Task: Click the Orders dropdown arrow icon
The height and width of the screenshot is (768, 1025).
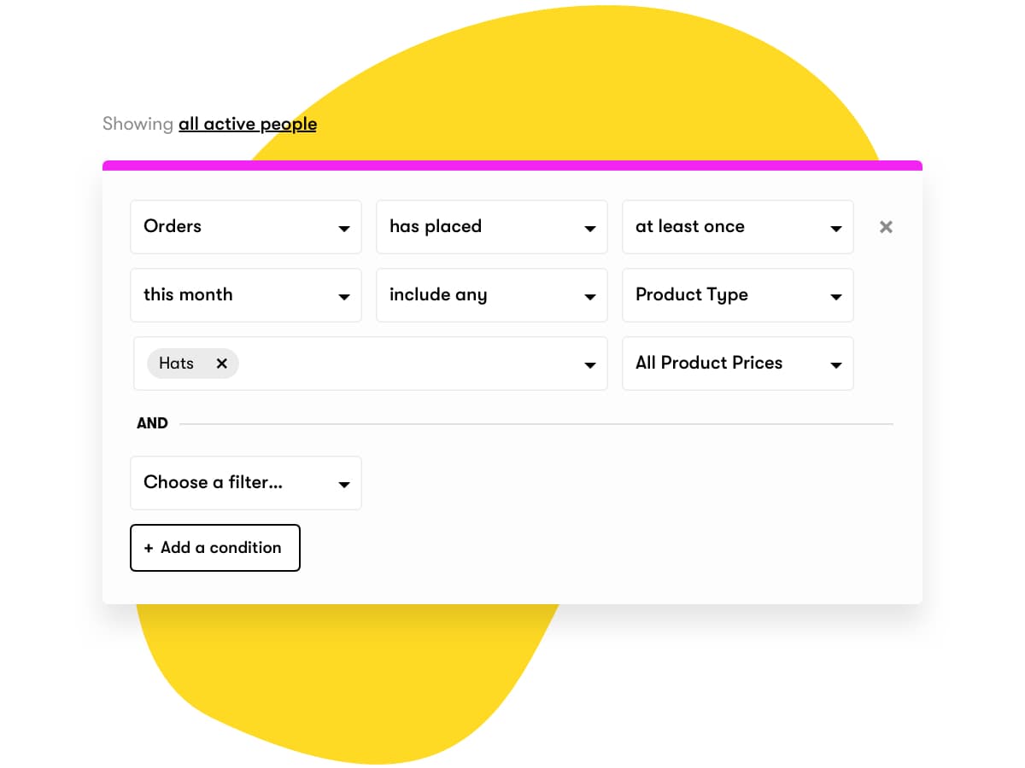Action: point(343,229)
